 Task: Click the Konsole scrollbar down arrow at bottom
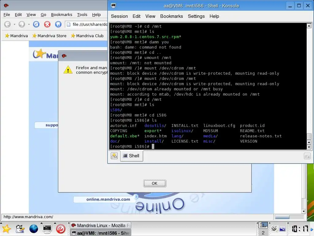click(x=309, y=147)
